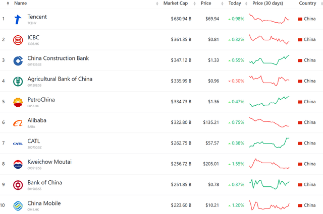Image resolution: width=323 pixels, height=214 pixels.
Task: Click the CATL logo icon
Action: click(x=18, y=144)
